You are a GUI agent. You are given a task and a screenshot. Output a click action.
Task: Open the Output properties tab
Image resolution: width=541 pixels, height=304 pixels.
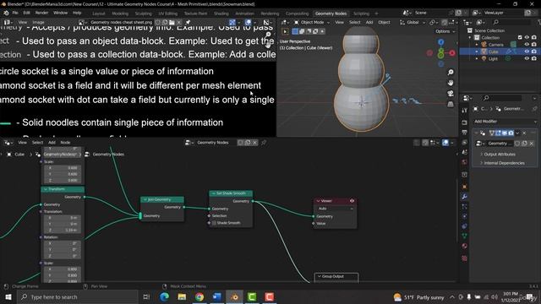[x=464, y=133]
